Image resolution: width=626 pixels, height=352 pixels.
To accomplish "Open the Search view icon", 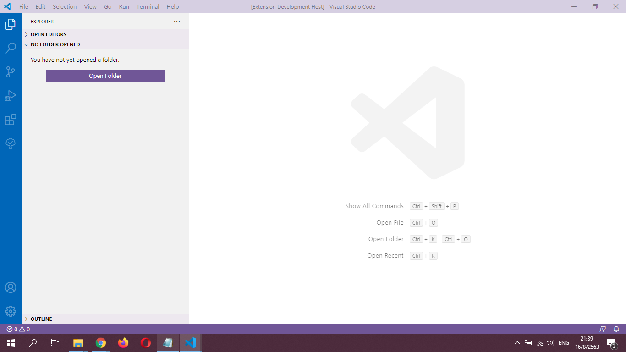I will (x=11, y=48).
